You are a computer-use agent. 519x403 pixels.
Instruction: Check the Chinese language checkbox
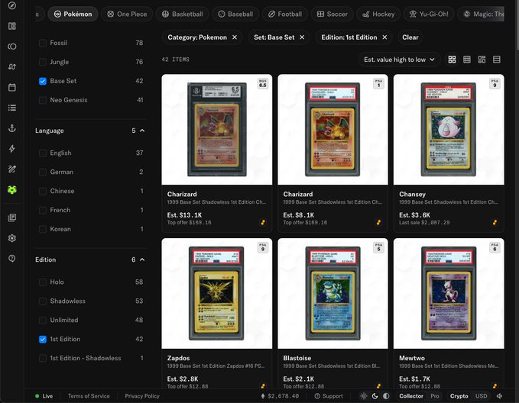pyautogui.click(x=42, y=191)
